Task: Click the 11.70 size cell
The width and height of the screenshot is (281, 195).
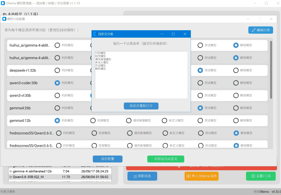Action: point(66,177)
